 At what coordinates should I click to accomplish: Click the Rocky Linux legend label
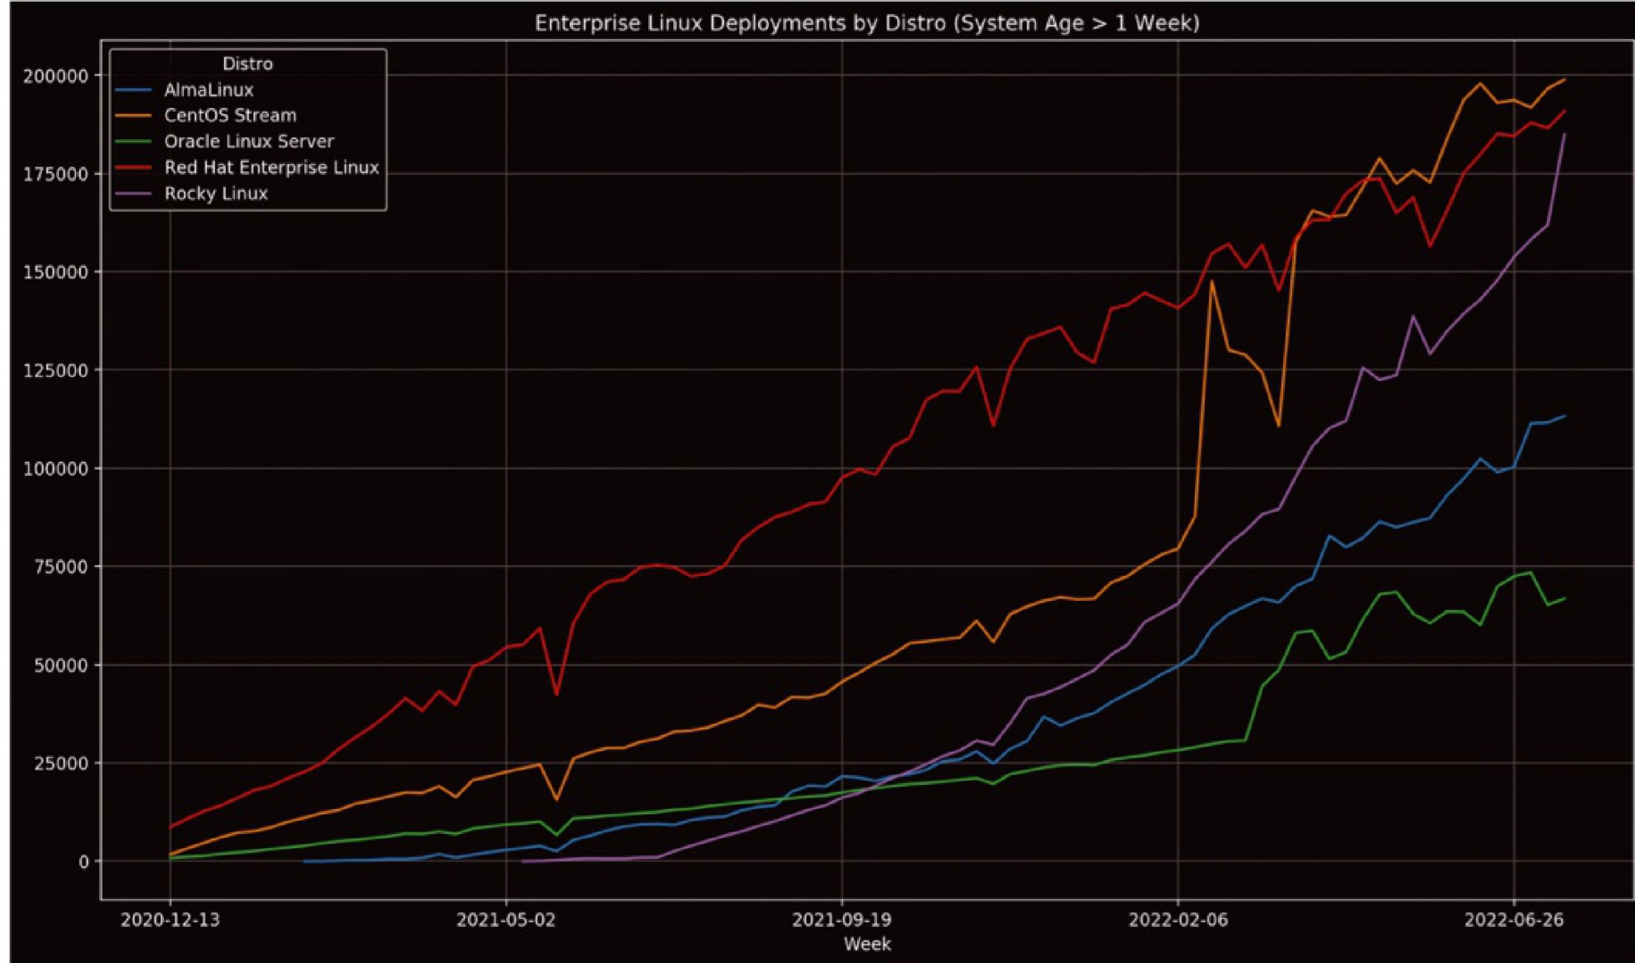coord(216,193)
